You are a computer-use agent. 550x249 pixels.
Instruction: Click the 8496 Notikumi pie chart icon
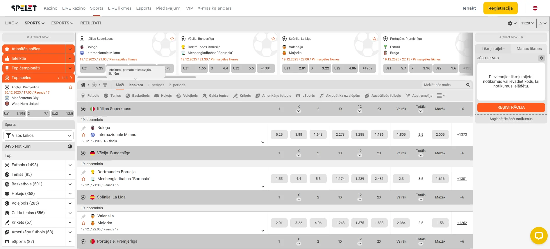[70, 146]
